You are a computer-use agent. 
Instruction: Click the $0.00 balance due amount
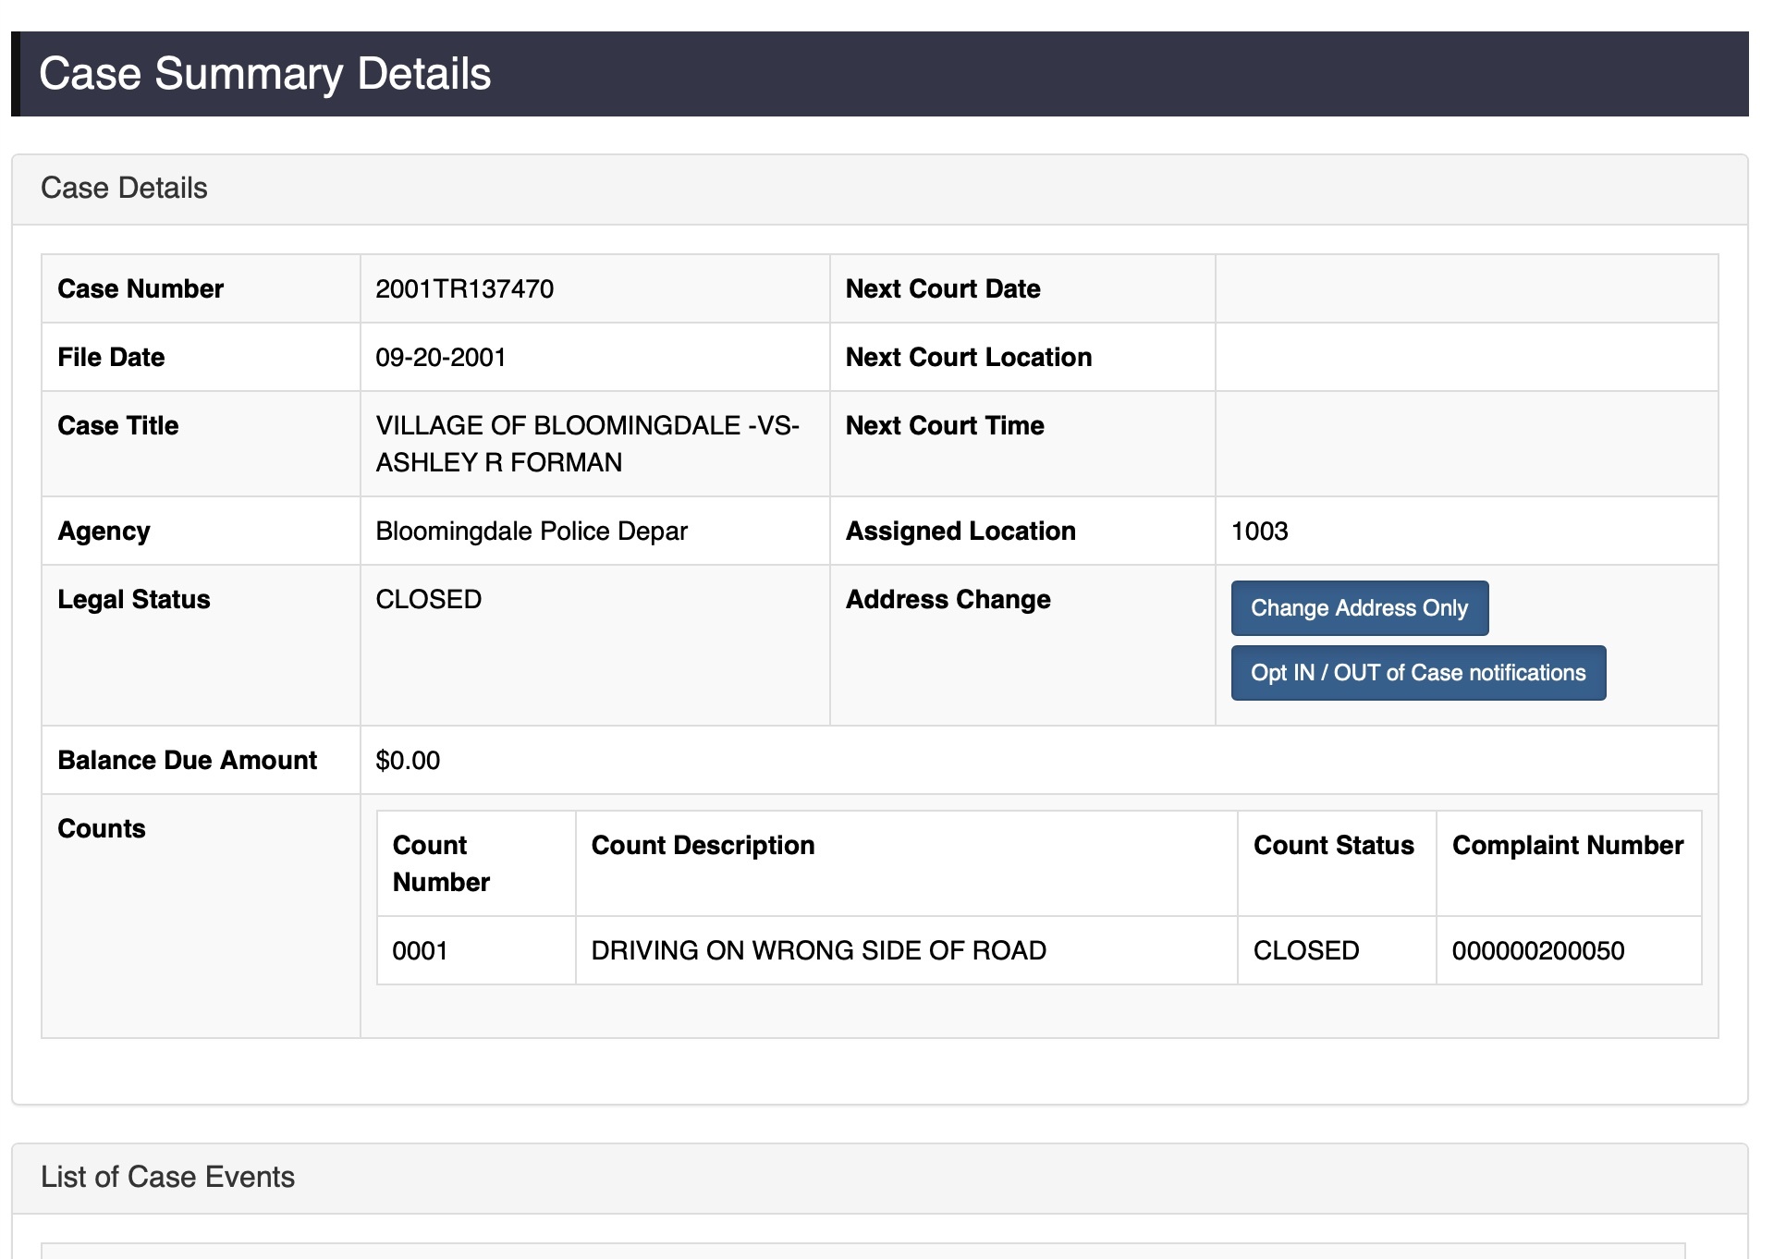[408, 761]
